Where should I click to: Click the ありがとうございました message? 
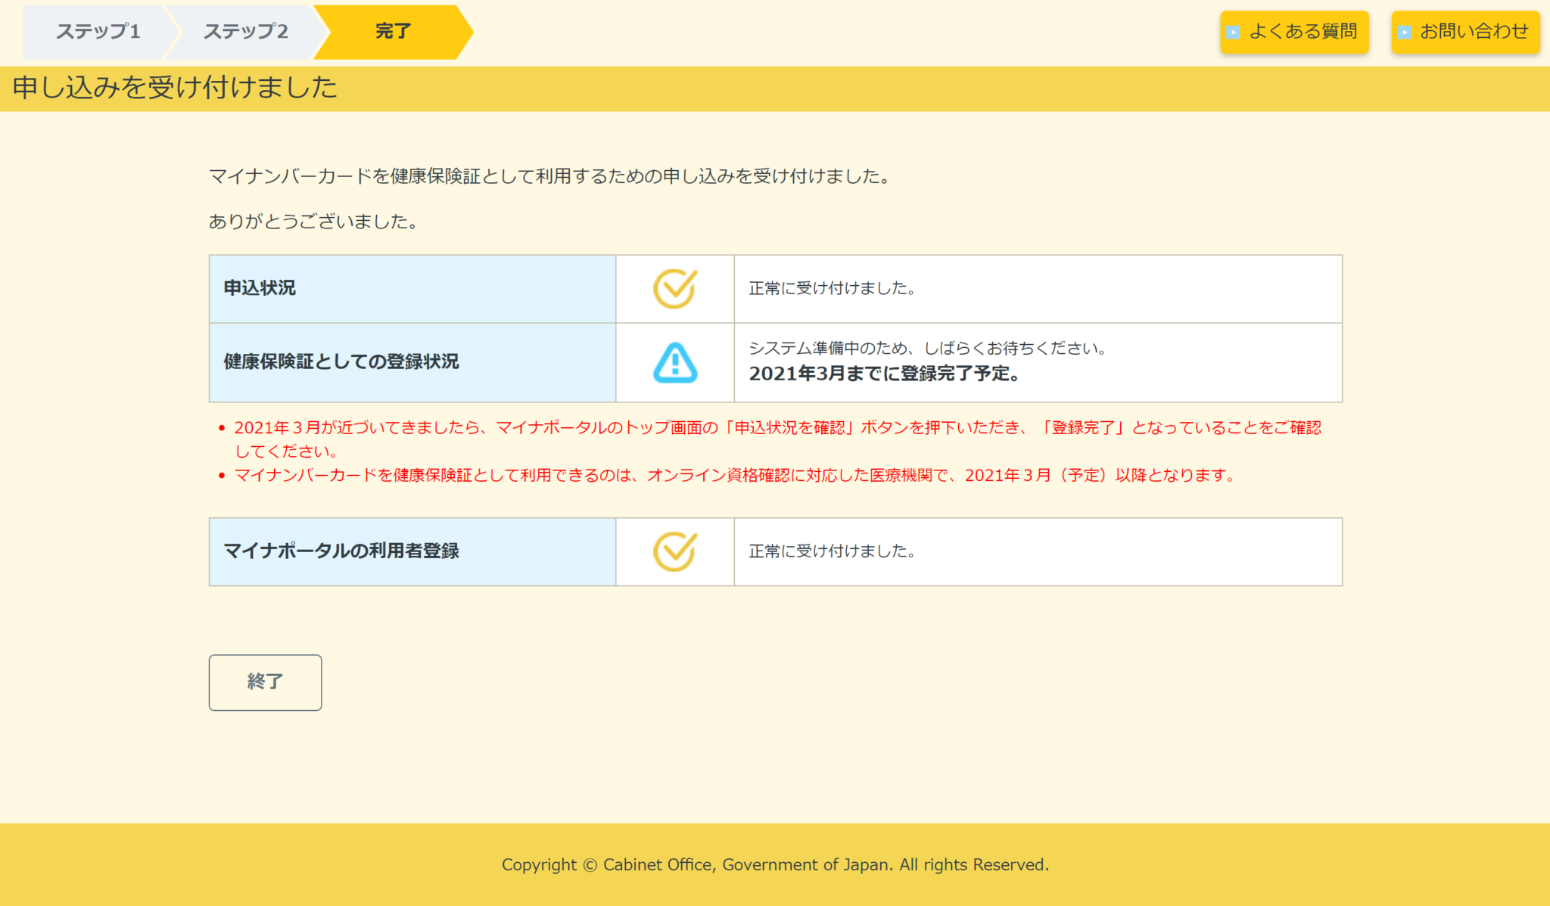pos(313,222)
